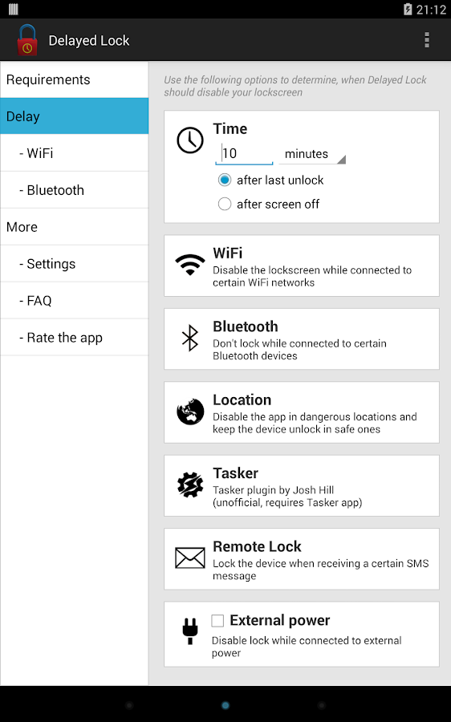Open the FAQ sidebar entry
Viewport: 451px width, 722px height.
click(74, 301)
